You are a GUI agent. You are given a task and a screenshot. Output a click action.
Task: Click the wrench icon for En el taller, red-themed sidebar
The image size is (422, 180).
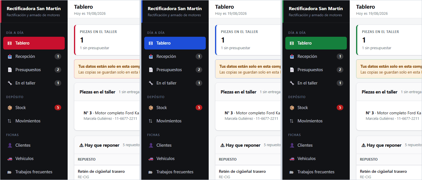[10, 83]
